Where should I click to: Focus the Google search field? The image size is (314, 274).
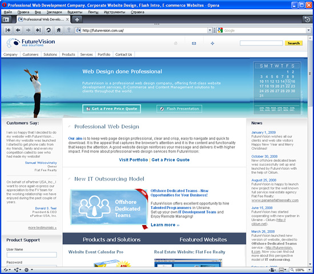point(264,30)
